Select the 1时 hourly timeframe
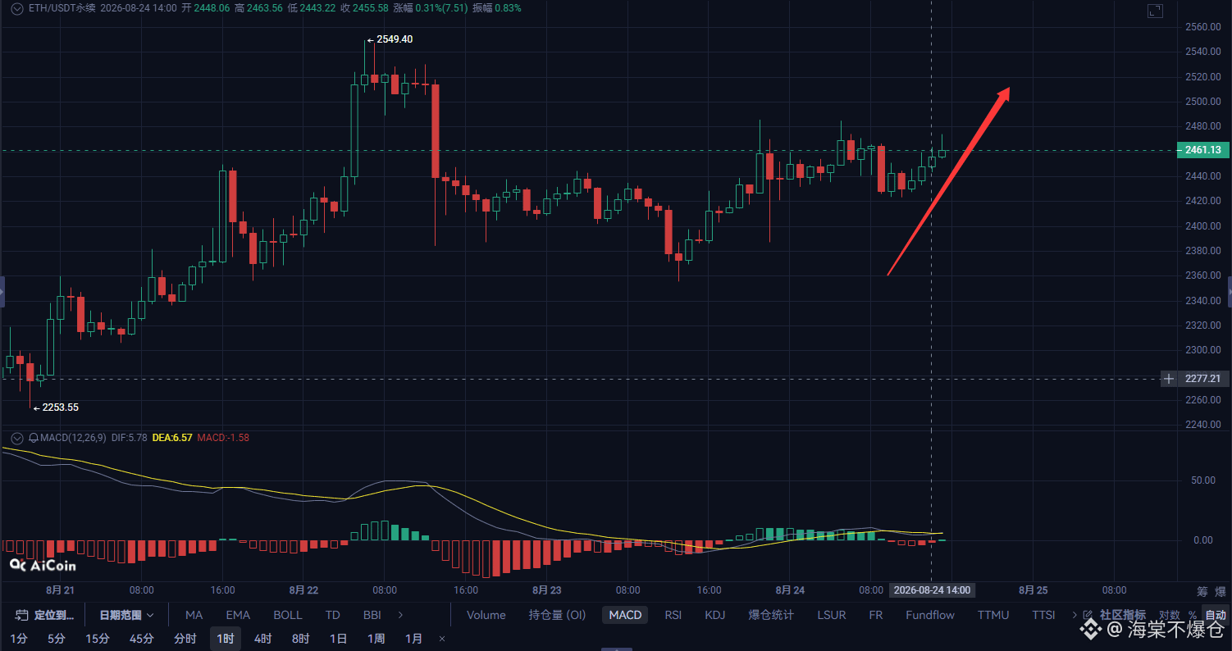This screenshot has height=651, width=1232. (226, 639)
